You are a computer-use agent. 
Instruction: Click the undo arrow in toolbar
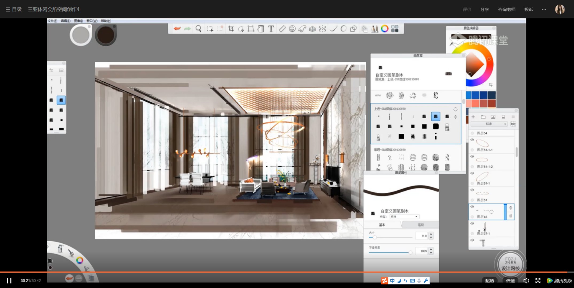pos(177,29)
